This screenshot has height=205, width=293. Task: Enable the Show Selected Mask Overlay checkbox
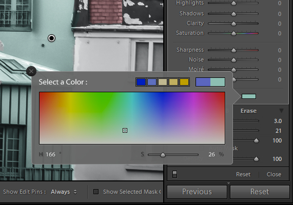pyautogui.click(x=96, y=192)
